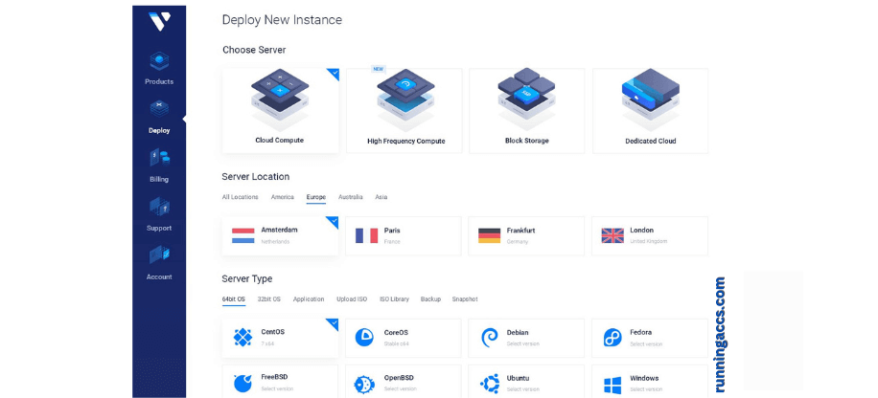Open OpenBSD Select version dropdown
The height and width of the screenshot is (398, 878).
[401, 388]
